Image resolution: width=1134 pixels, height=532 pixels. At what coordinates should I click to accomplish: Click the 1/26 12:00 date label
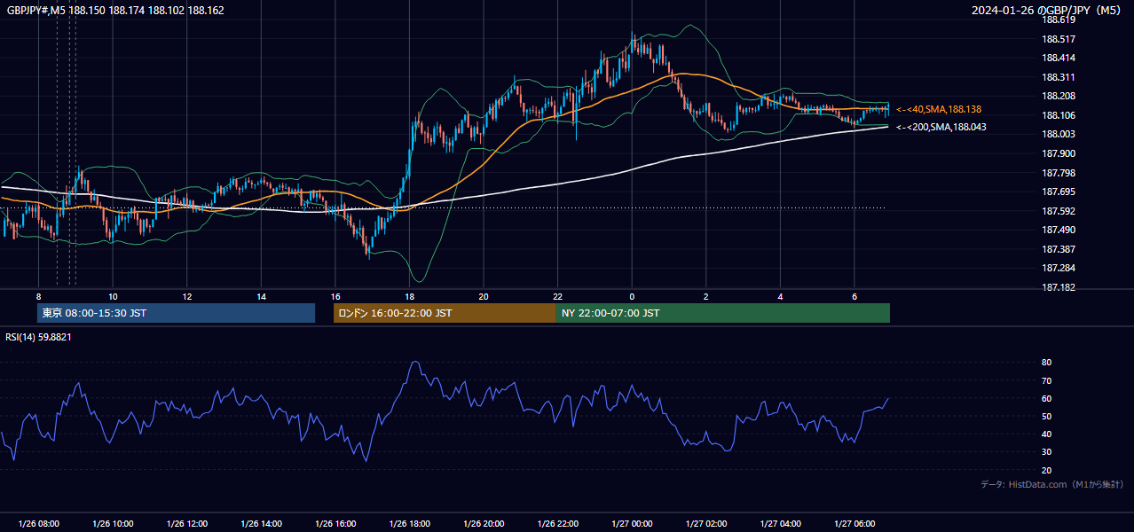tap(187, 523)
